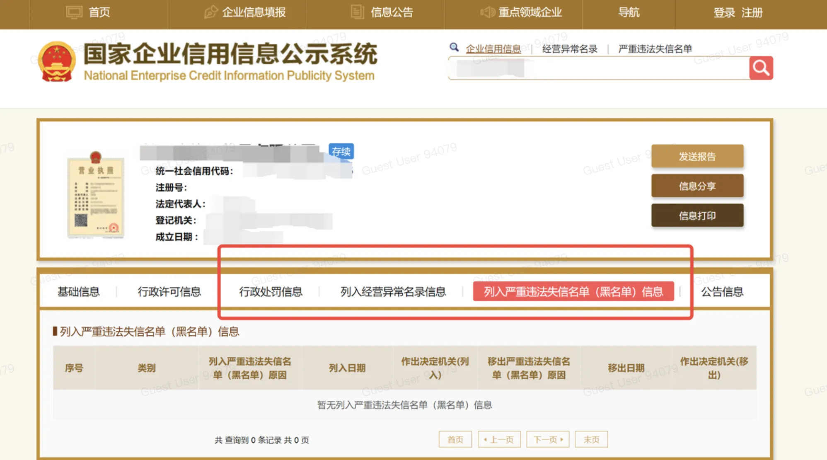This screenshot has height=460, width=827.
Task: Go to 下一页 in pagination
Action: tap(548, 439)
